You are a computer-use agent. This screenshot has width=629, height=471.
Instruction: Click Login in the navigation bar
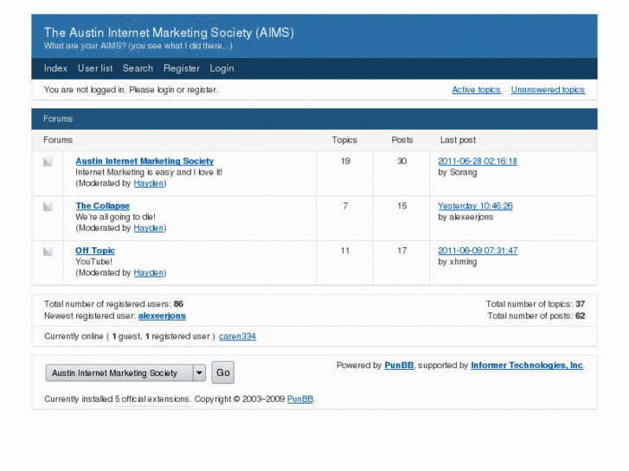pyautogui.click(x=221, y=68)
